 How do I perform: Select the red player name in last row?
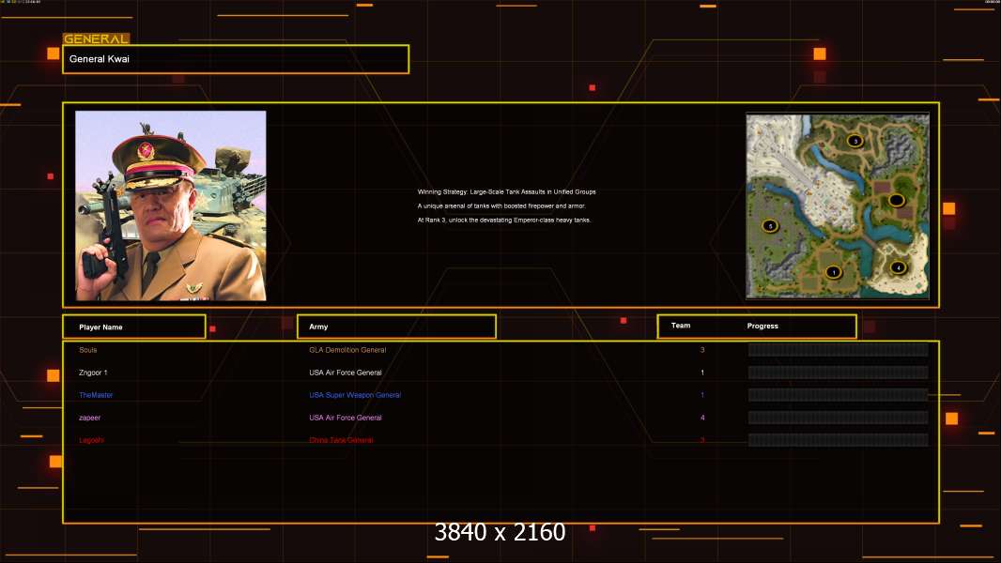(x=91, y=440)
